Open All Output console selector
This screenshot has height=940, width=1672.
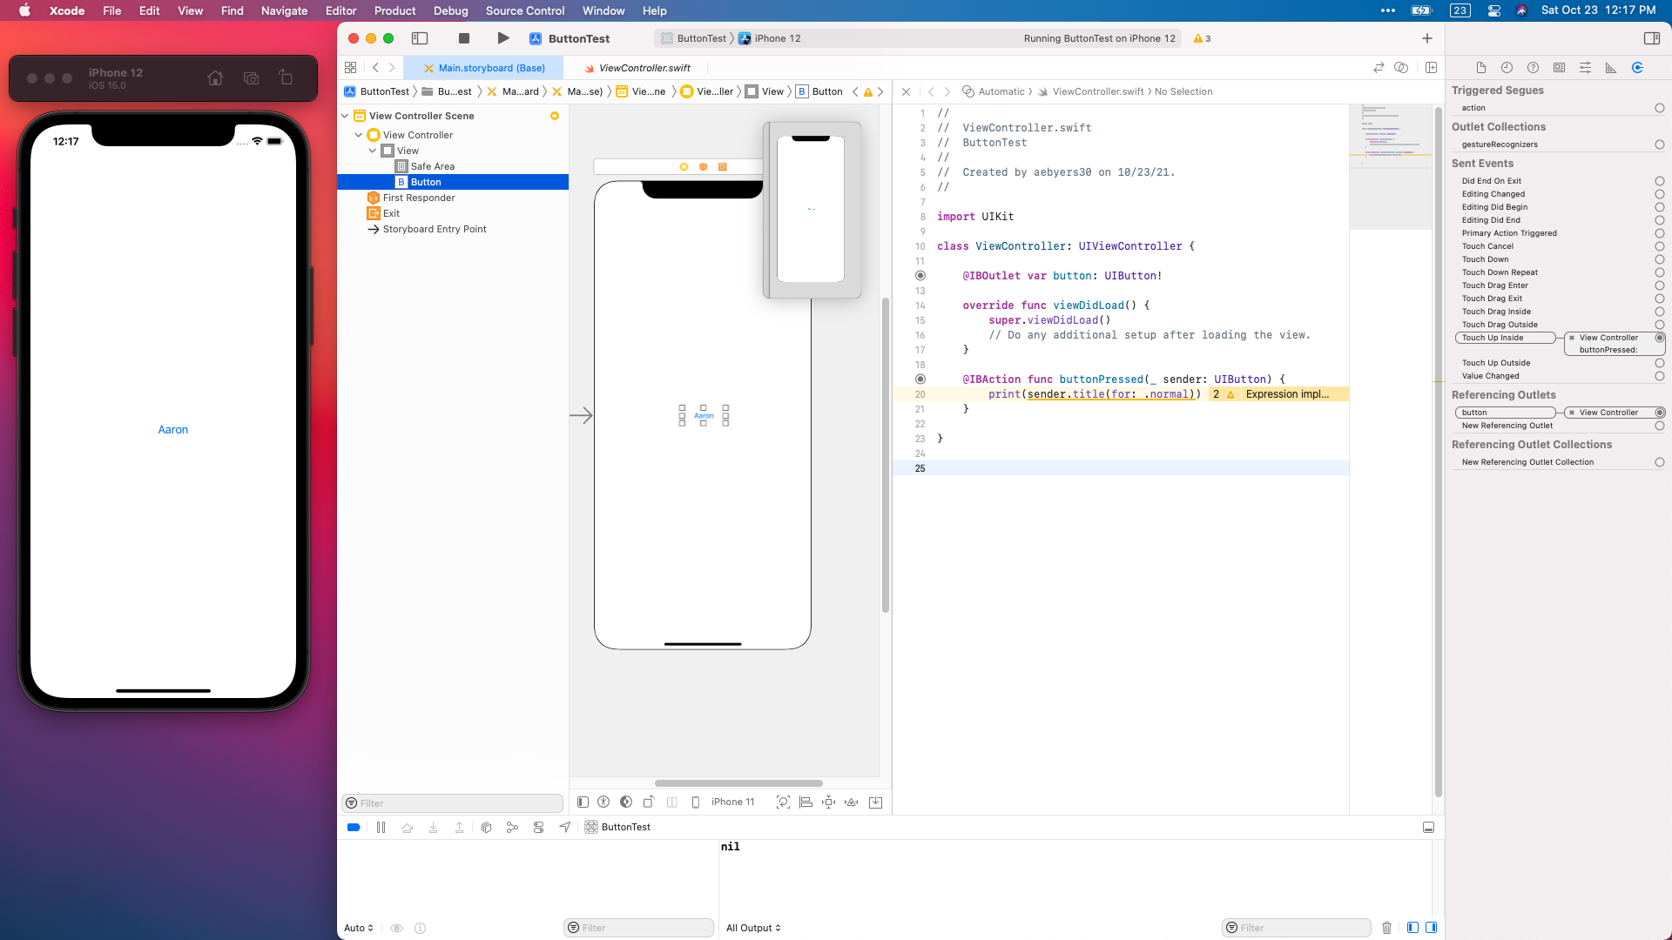pos(753,928)
